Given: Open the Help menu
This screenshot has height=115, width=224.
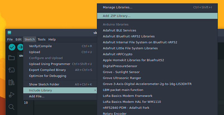Looking at the screenshot, I should (52, 39).
